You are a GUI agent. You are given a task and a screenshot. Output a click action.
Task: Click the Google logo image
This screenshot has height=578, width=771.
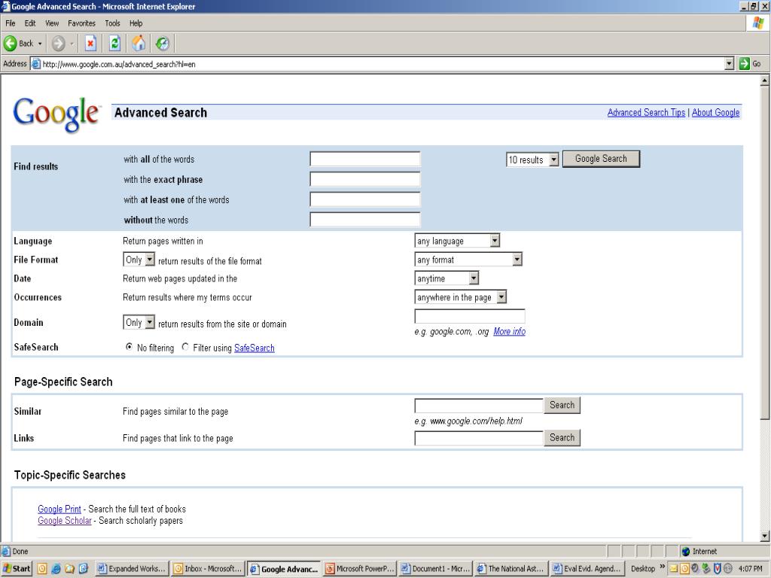pos(56,114)
